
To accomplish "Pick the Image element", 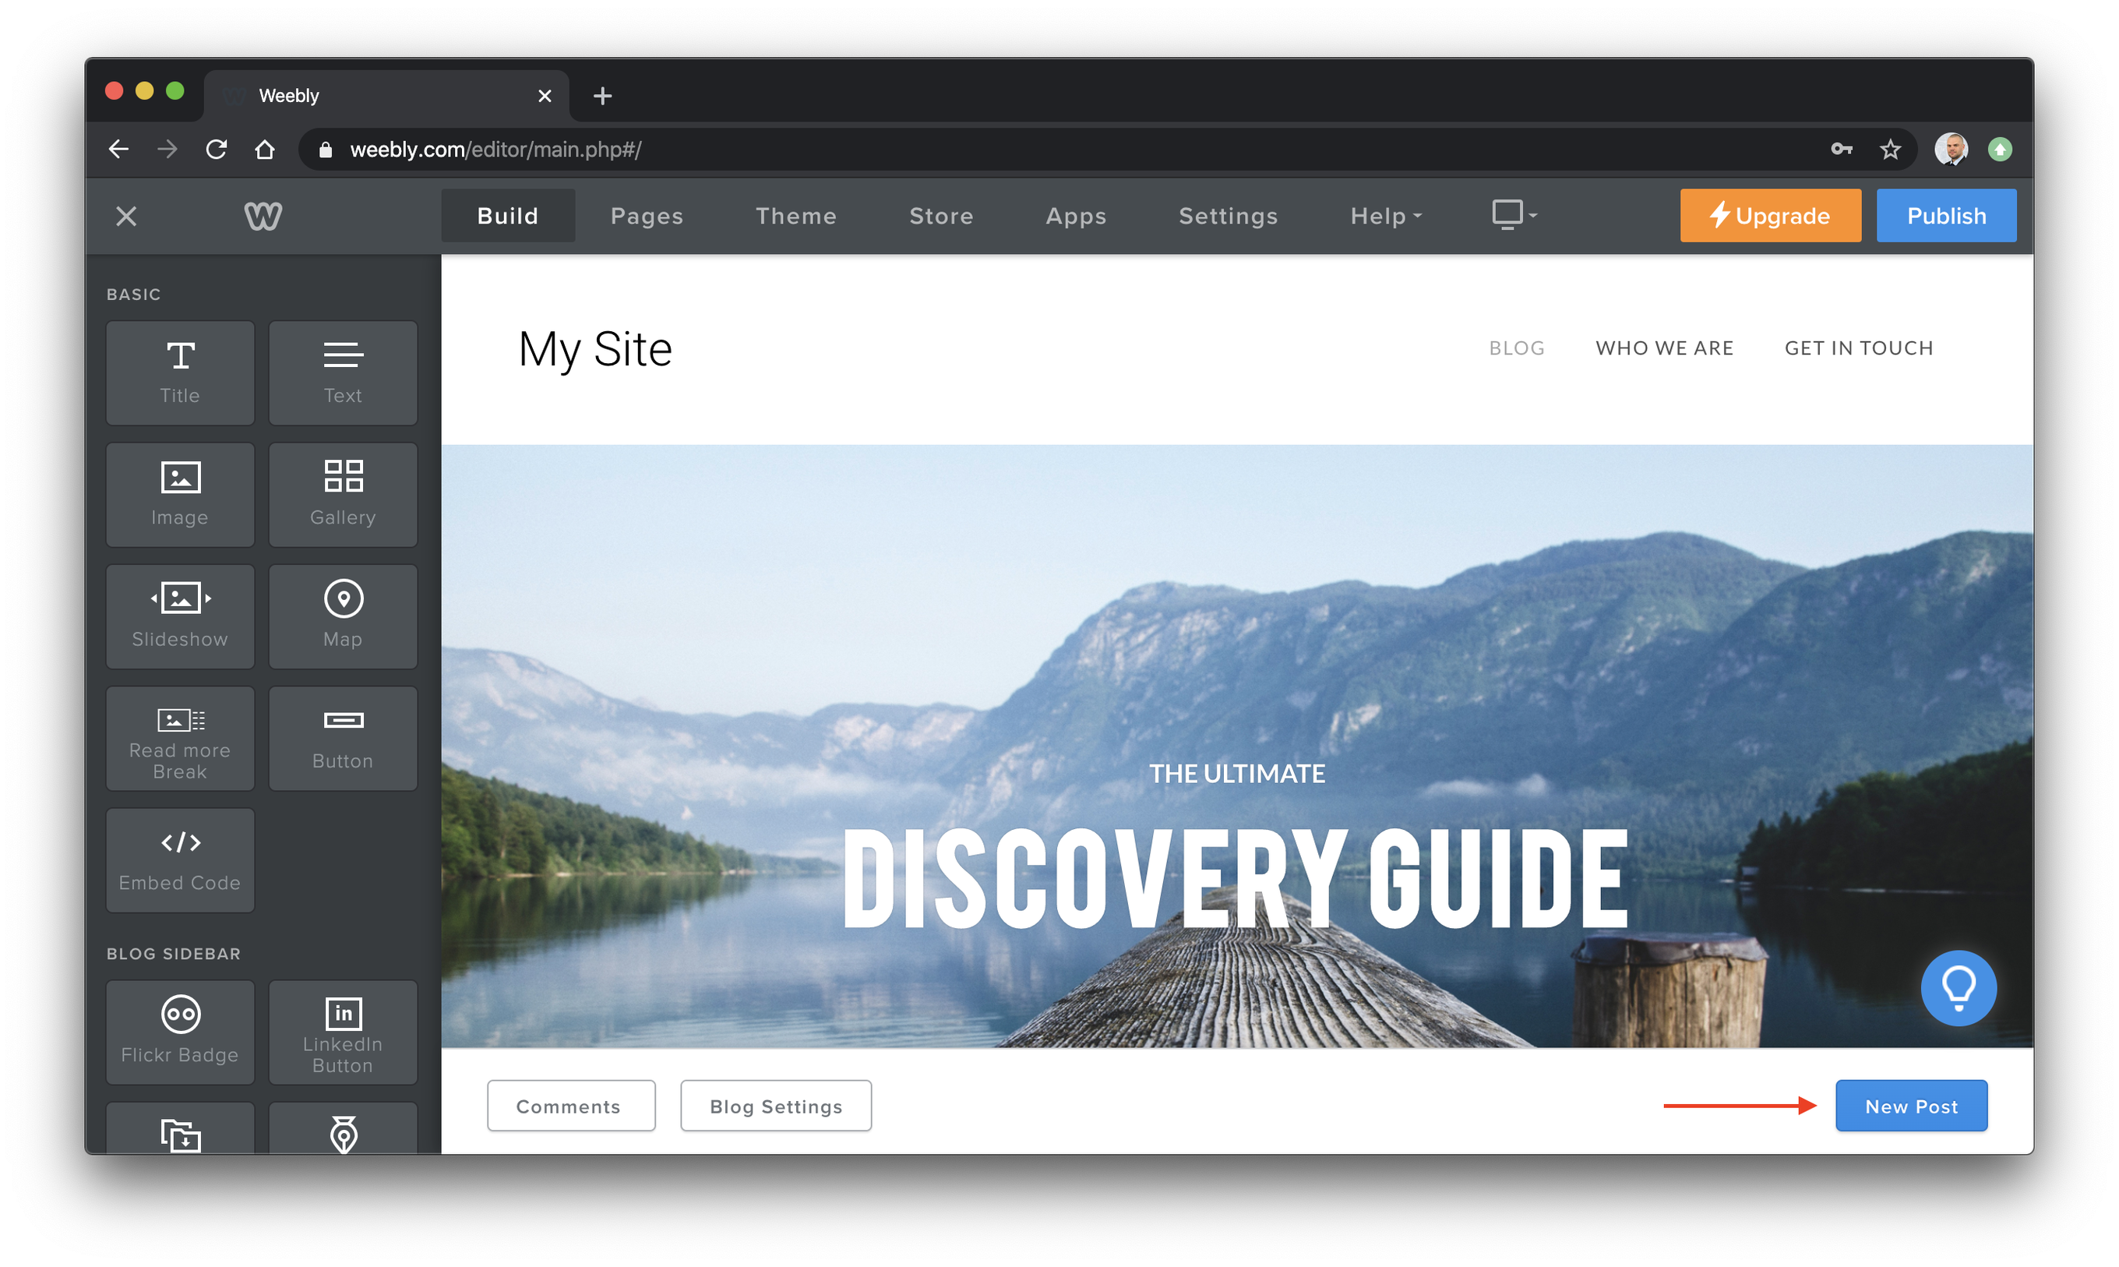I will click(180, 494).
